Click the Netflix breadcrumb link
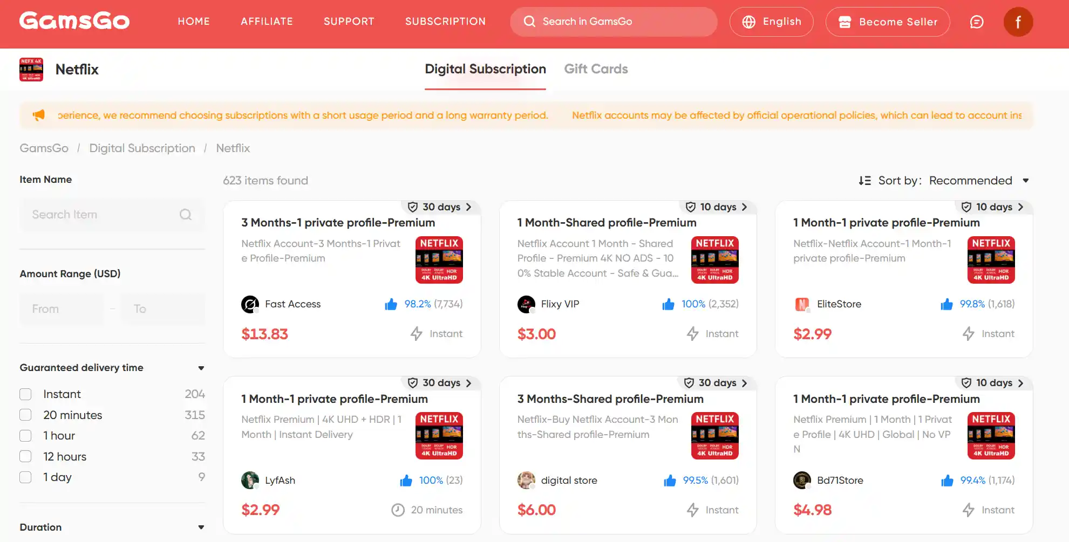Viewport: 1069px width, 542px height. point(233,148)
